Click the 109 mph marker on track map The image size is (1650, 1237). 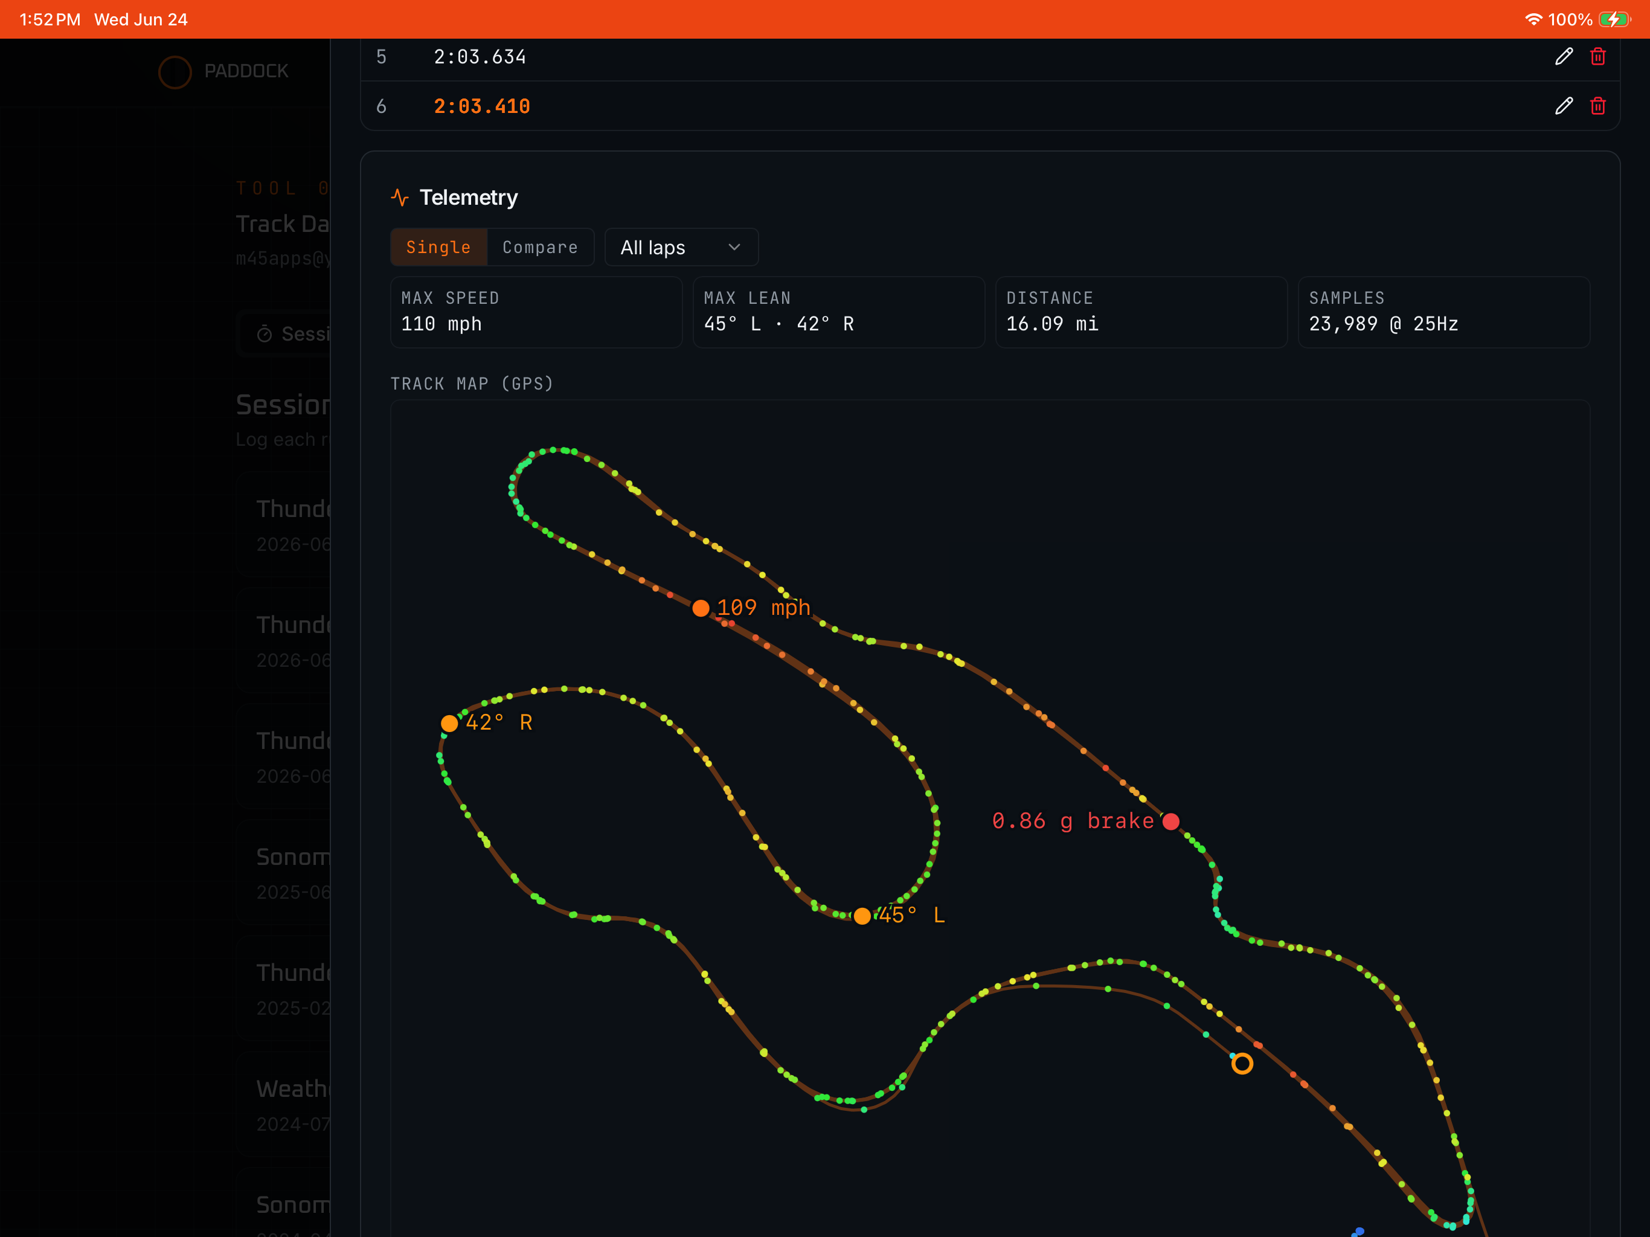coord(701,608)
